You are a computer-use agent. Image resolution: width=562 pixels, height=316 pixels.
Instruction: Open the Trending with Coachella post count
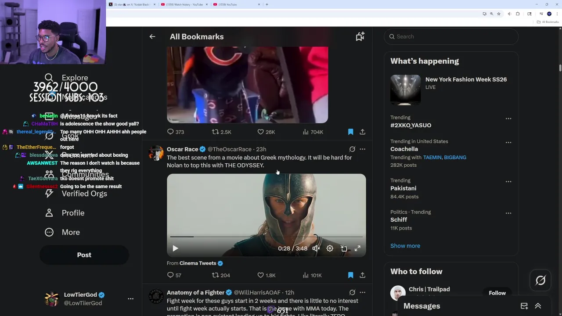pyautogui.click(x=403, y=165)
